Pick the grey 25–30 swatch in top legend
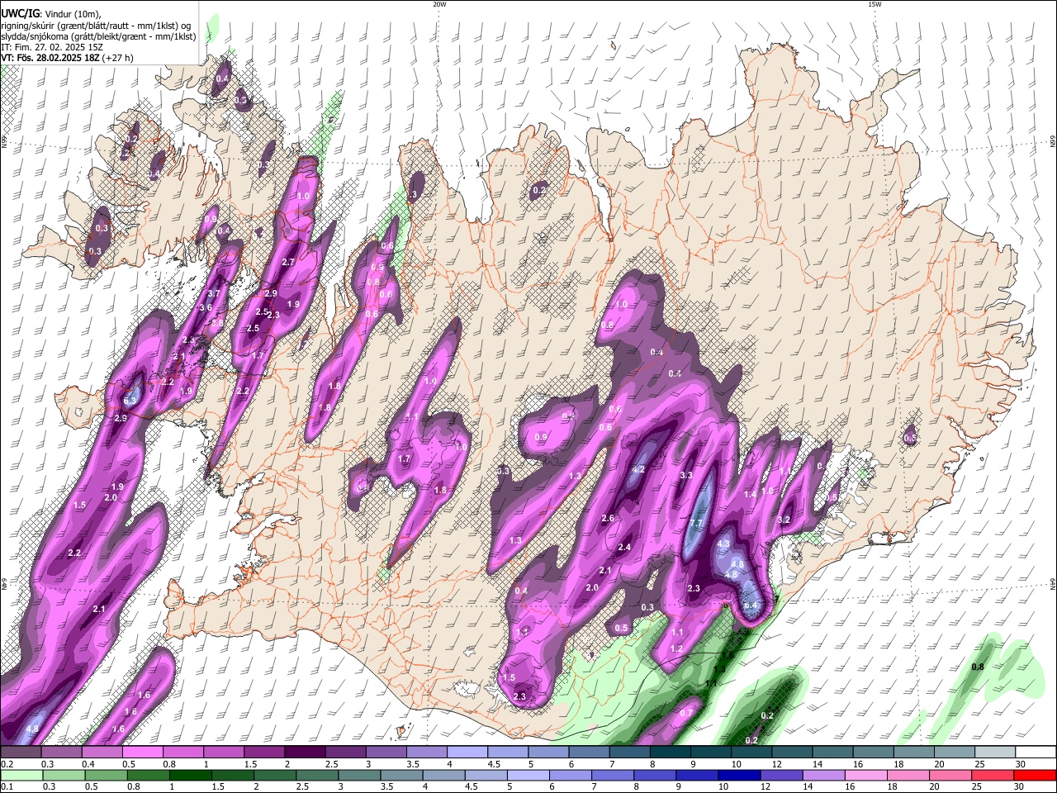The image size is (1057, 793). tap(995, 753)
